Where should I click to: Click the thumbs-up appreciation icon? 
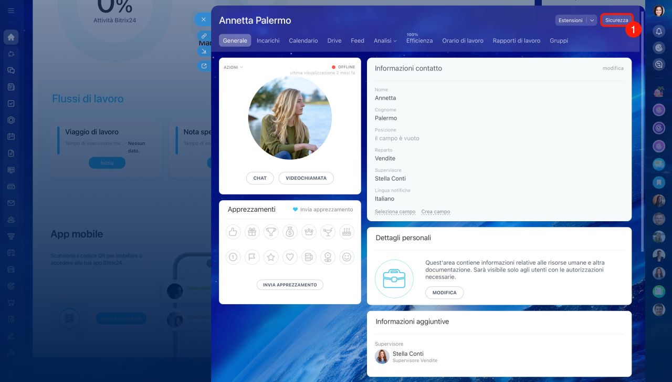pyautogui.click(x=233, y=232)
